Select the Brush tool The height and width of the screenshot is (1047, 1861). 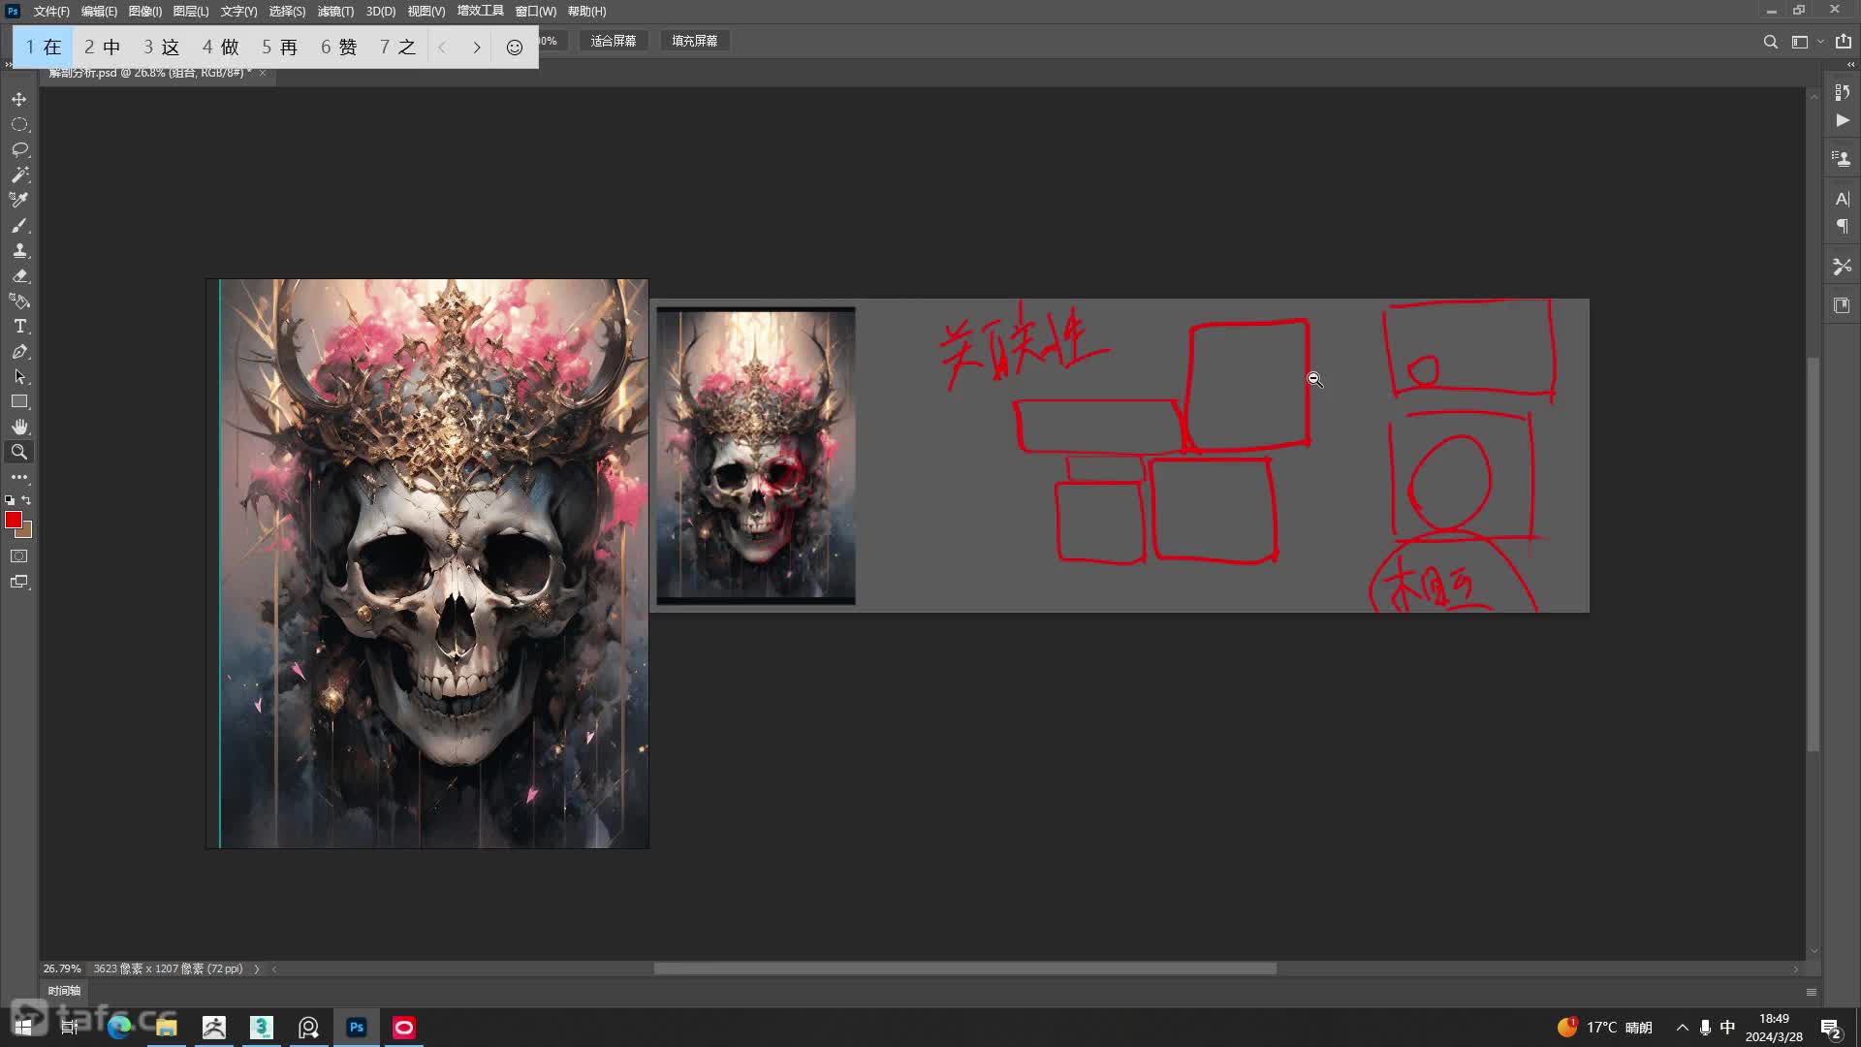(19, 225)
